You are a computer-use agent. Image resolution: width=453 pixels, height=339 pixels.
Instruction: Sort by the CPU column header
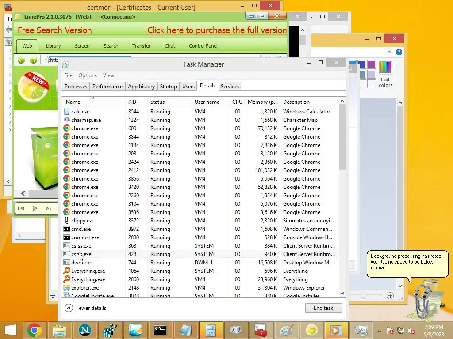tap(237, 102)
